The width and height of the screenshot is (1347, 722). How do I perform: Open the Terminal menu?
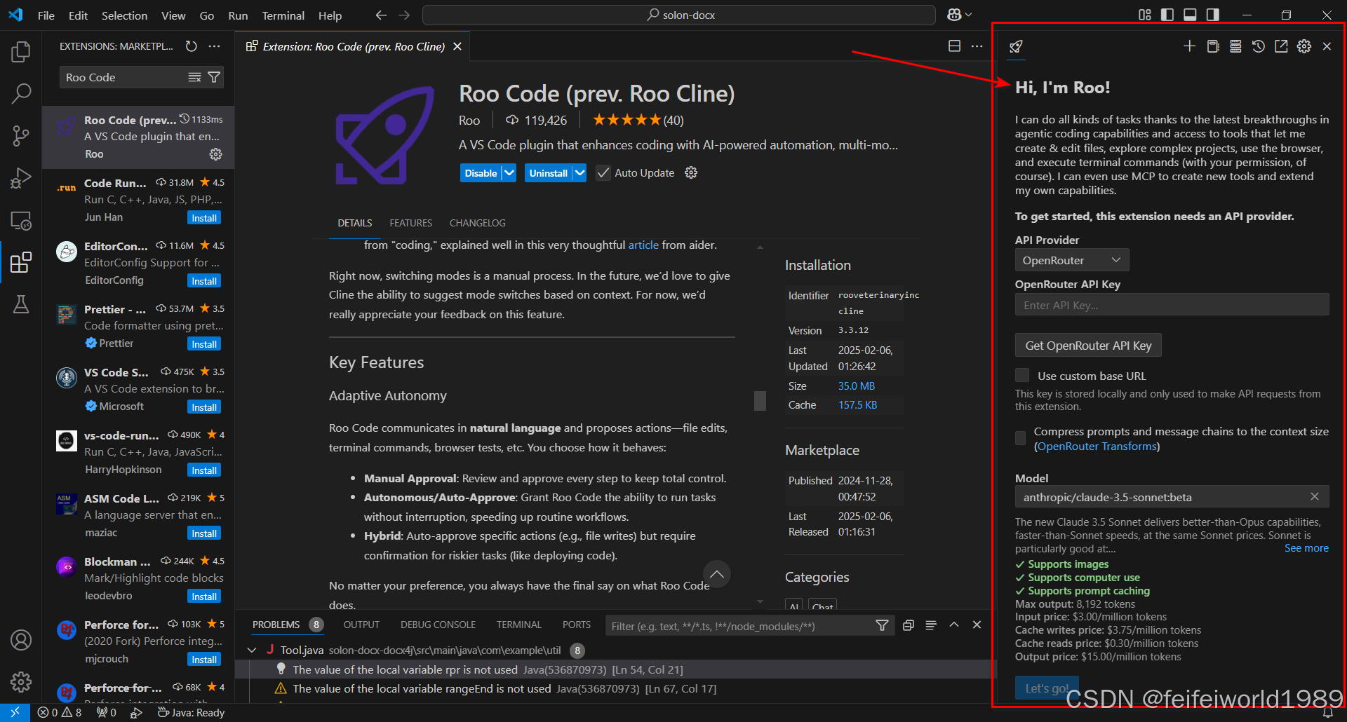(283, 15)
